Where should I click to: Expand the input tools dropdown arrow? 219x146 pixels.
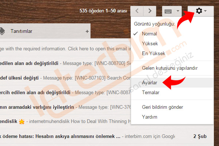[x=178, y=11]
